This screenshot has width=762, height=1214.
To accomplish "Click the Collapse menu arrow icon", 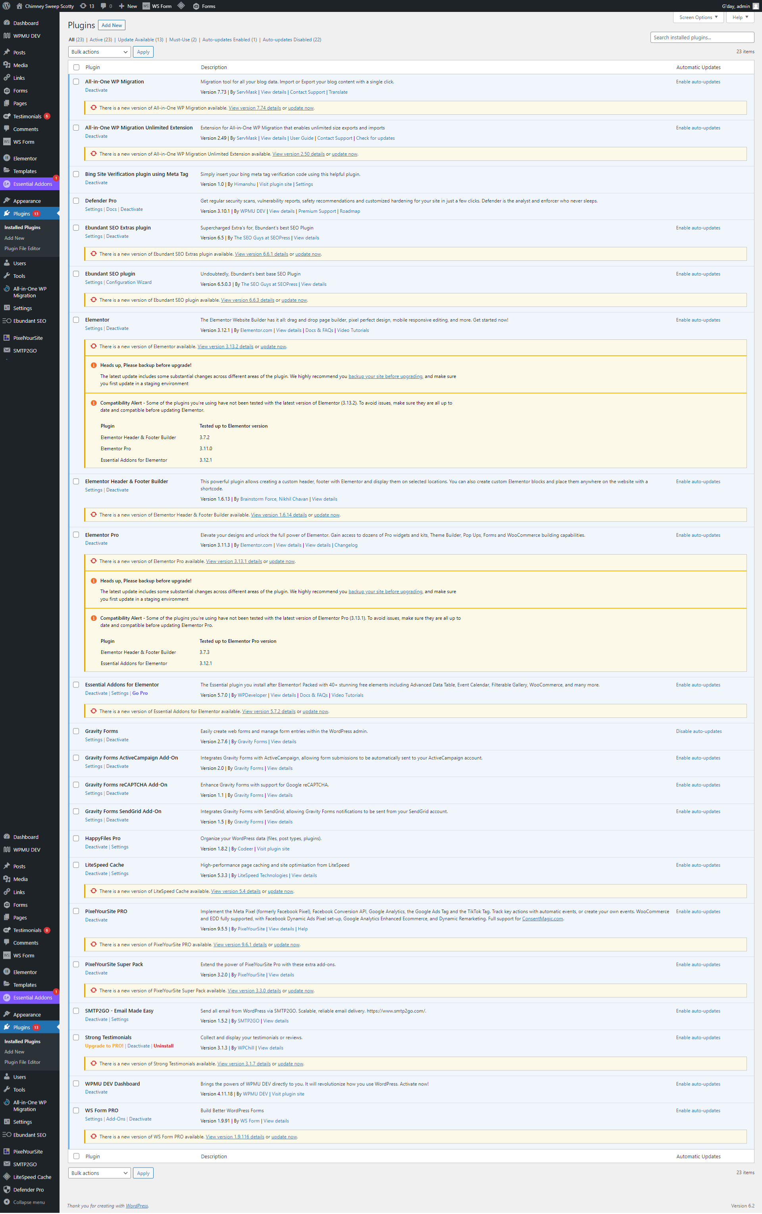I will pyautogui.click(x=7, y=1202).
